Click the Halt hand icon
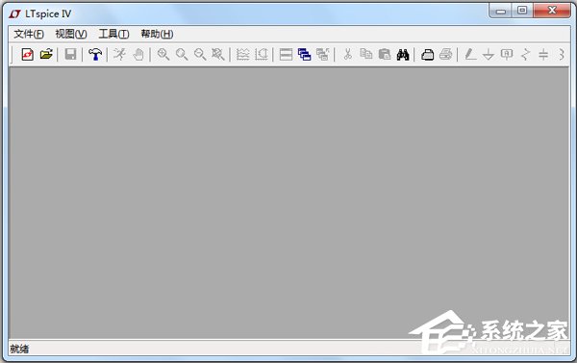 (x=138, y=55)
